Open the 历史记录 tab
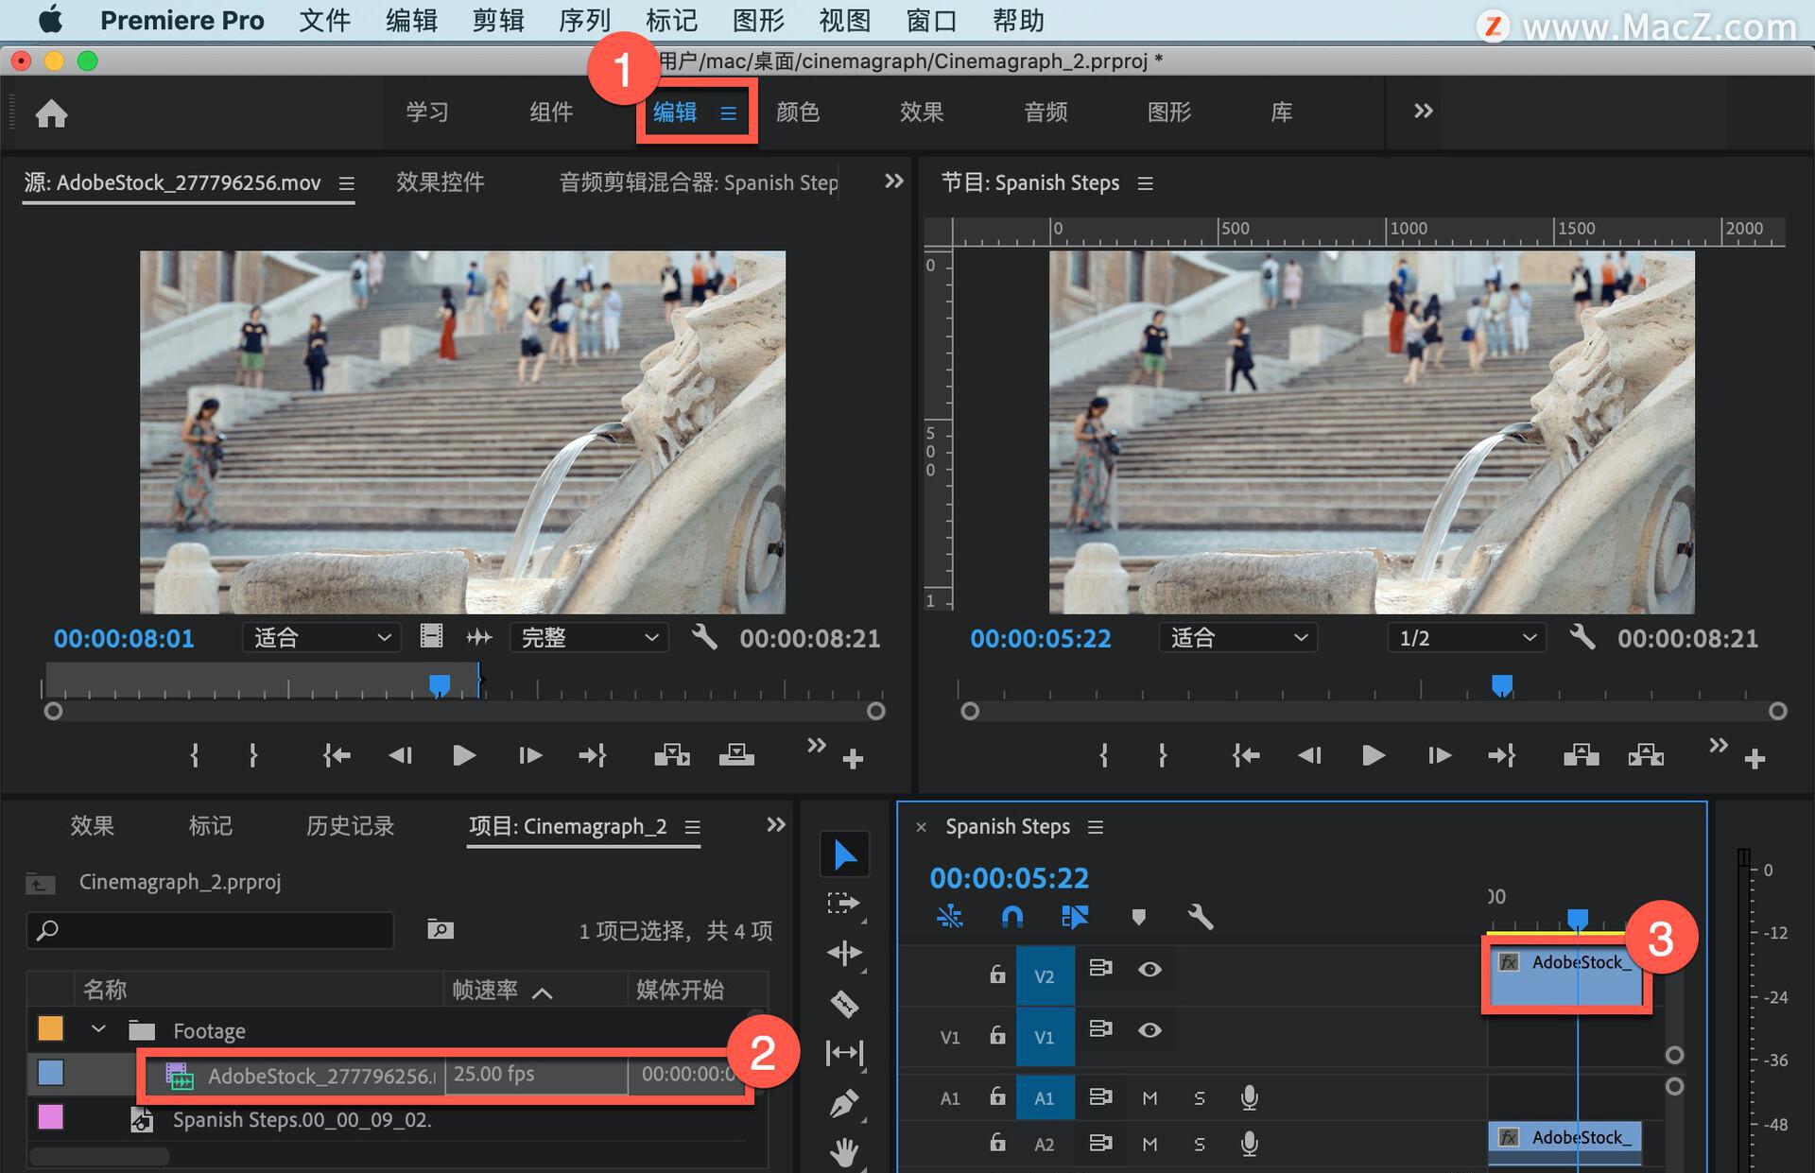The width and height of the screenshot is (1815, 1173). tap(350, 825)
